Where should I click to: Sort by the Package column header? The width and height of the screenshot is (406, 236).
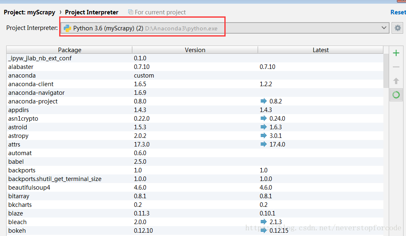tap(69, 50)
